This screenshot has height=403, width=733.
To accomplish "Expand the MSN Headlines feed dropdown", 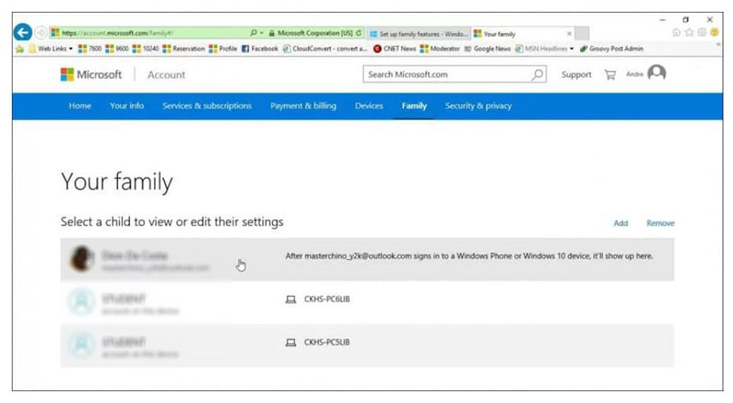I will point(572,49).
